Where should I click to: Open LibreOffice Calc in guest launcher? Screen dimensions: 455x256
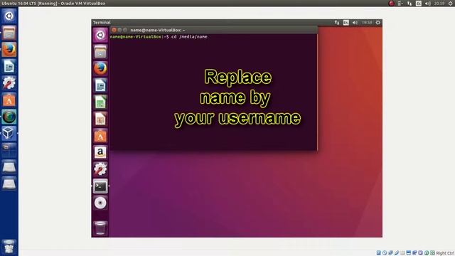click(100, 102)
